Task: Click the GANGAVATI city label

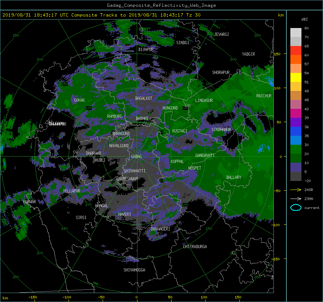Action: click(205, 155)
